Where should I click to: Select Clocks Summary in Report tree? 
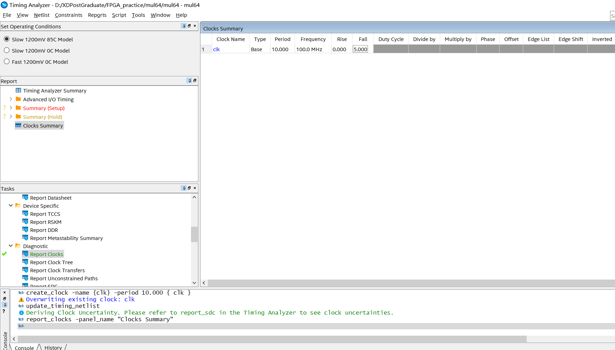point(43,126)
